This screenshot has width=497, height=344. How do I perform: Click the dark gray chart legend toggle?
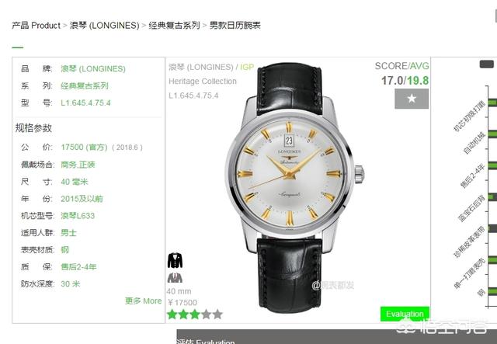tap(487, 64)
